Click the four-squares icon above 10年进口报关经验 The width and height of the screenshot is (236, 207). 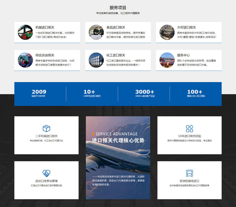tap(189, 129)
